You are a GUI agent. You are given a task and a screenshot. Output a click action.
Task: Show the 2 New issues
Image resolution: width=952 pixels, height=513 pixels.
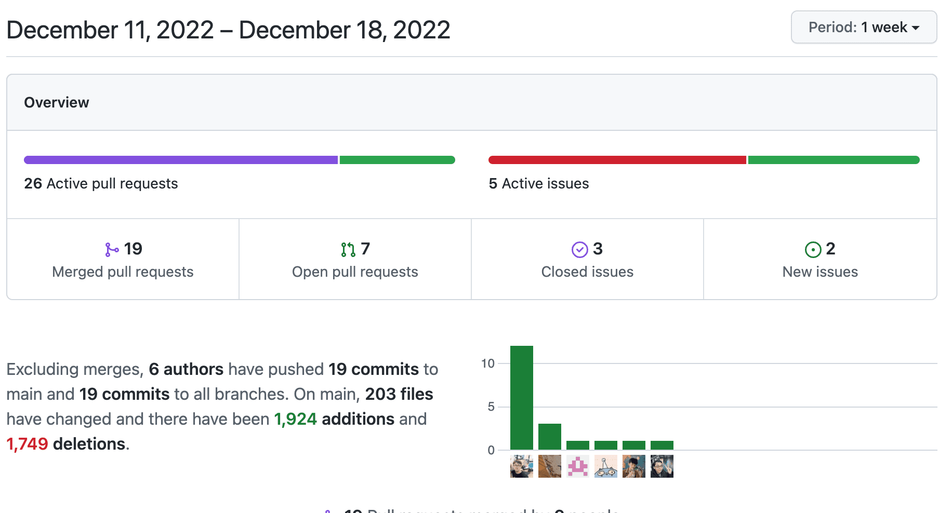pos(820,260)
